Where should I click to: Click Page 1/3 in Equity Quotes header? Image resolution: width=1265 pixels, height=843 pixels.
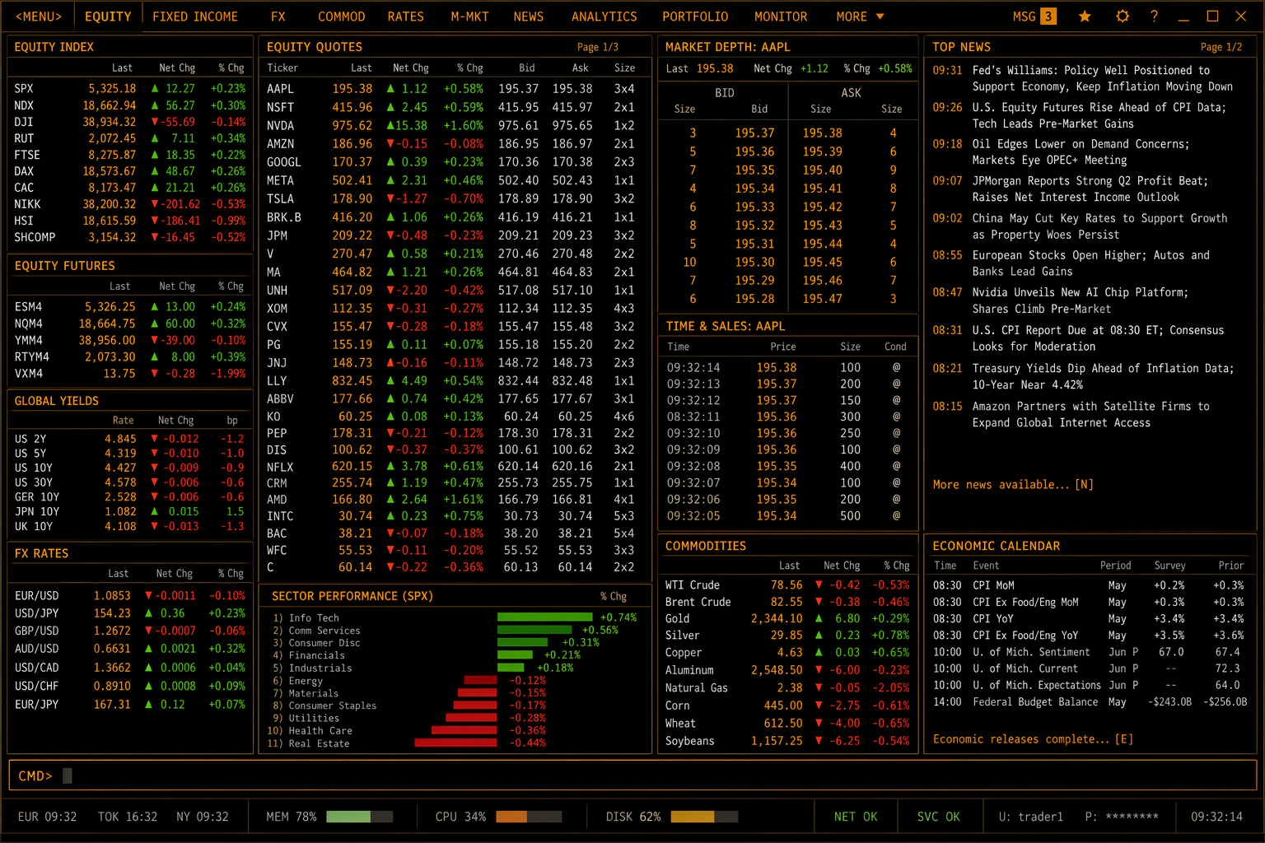(x=597, y=47)
